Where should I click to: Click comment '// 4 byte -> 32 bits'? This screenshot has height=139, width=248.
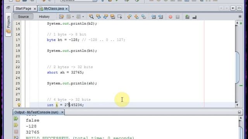pyautogui.click(x=69, y=100)
